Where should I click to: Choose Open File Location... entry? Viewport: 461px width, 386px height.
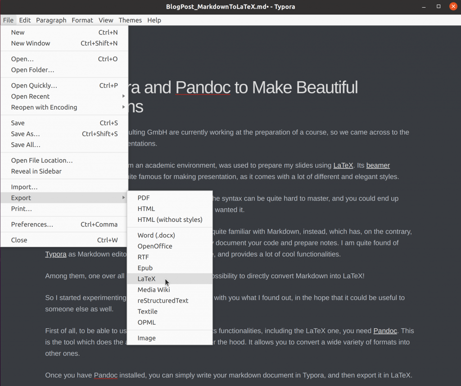pos(64,160)
